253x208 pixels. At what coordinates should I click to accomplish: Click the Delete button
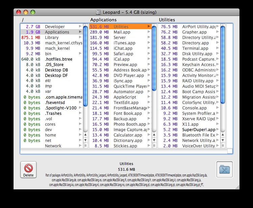pyautogui.click(x=28, y=169)
